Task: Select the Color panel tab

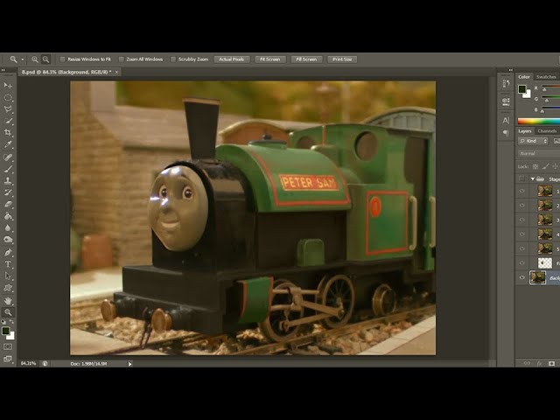Action: click(x=524, y=77)
